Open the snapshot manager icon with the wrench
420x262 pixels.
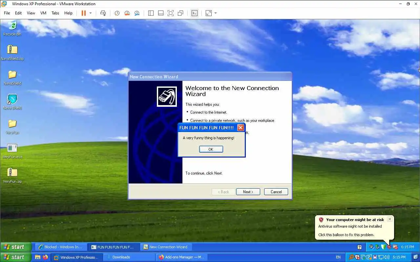pos(137,13)
